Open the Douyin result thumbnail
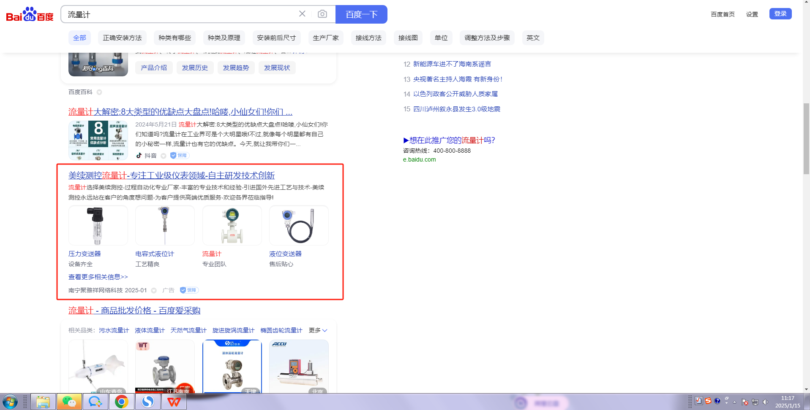This screenshot has height=410, width=810. point(98,140)
